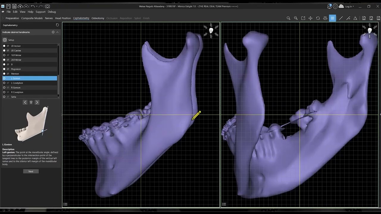
Task: Click the Save project icon
Action: click(x=8, y=6)
